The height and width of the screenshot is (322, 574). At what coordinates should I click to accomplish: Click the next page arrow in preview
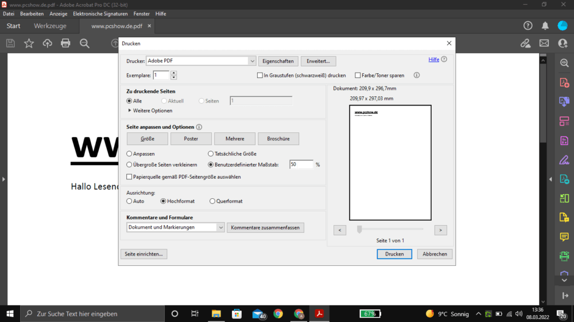tap(440, 230)
